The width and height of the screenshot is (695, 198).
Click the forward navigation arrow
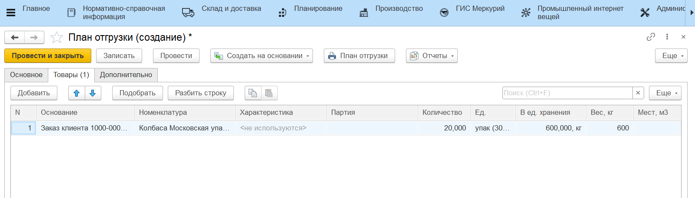(34, 38)
